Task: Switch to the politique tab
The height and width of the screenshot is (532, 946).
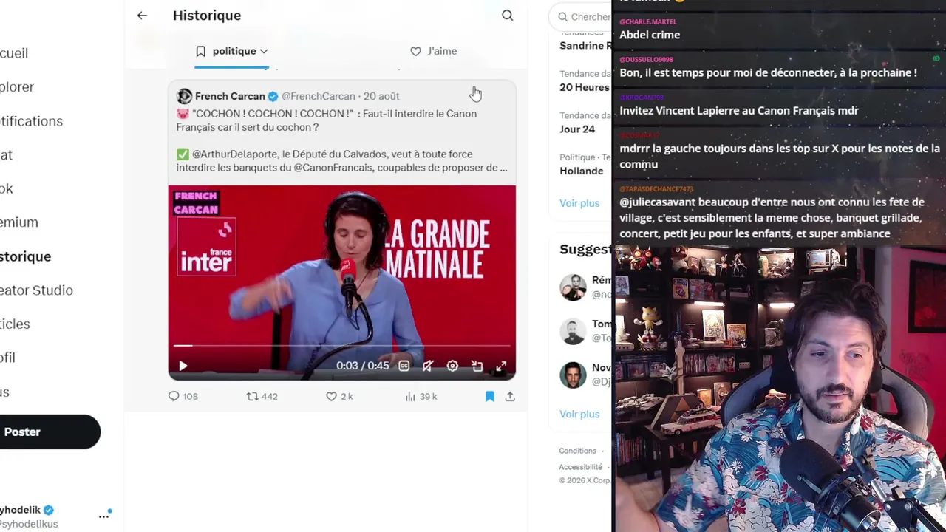Action: pos(231,51)
